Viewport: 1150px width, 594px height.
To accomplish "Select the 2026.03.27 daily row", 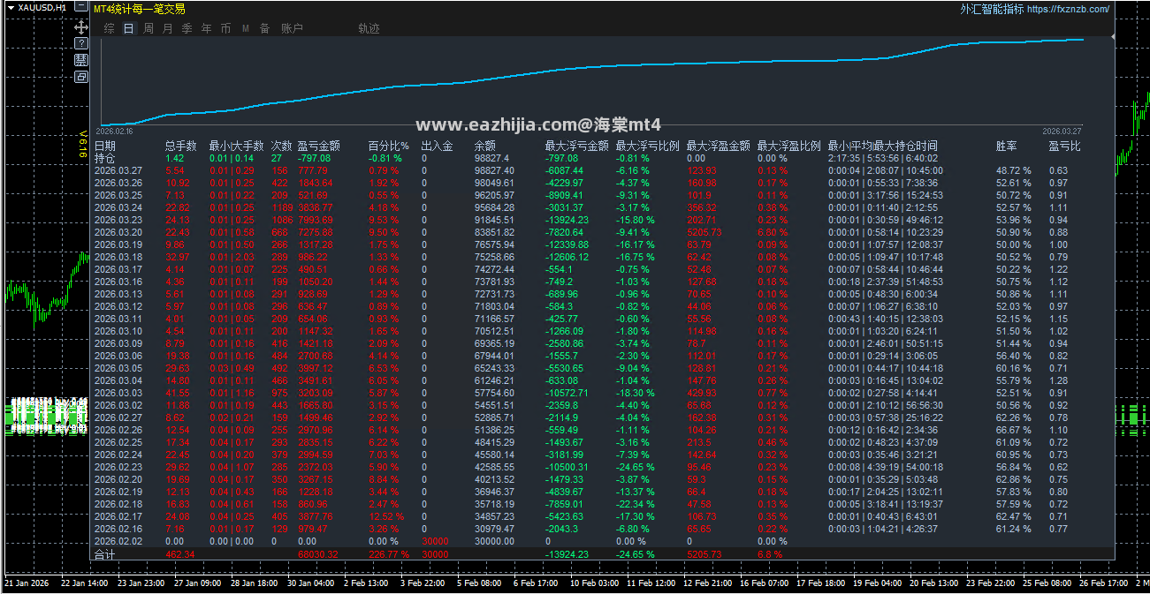I will [603, 170].
